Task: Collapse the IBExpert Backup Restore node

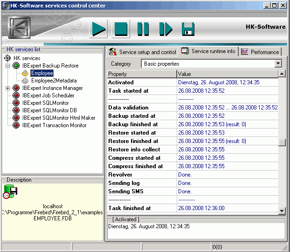Action: (7, 66)
